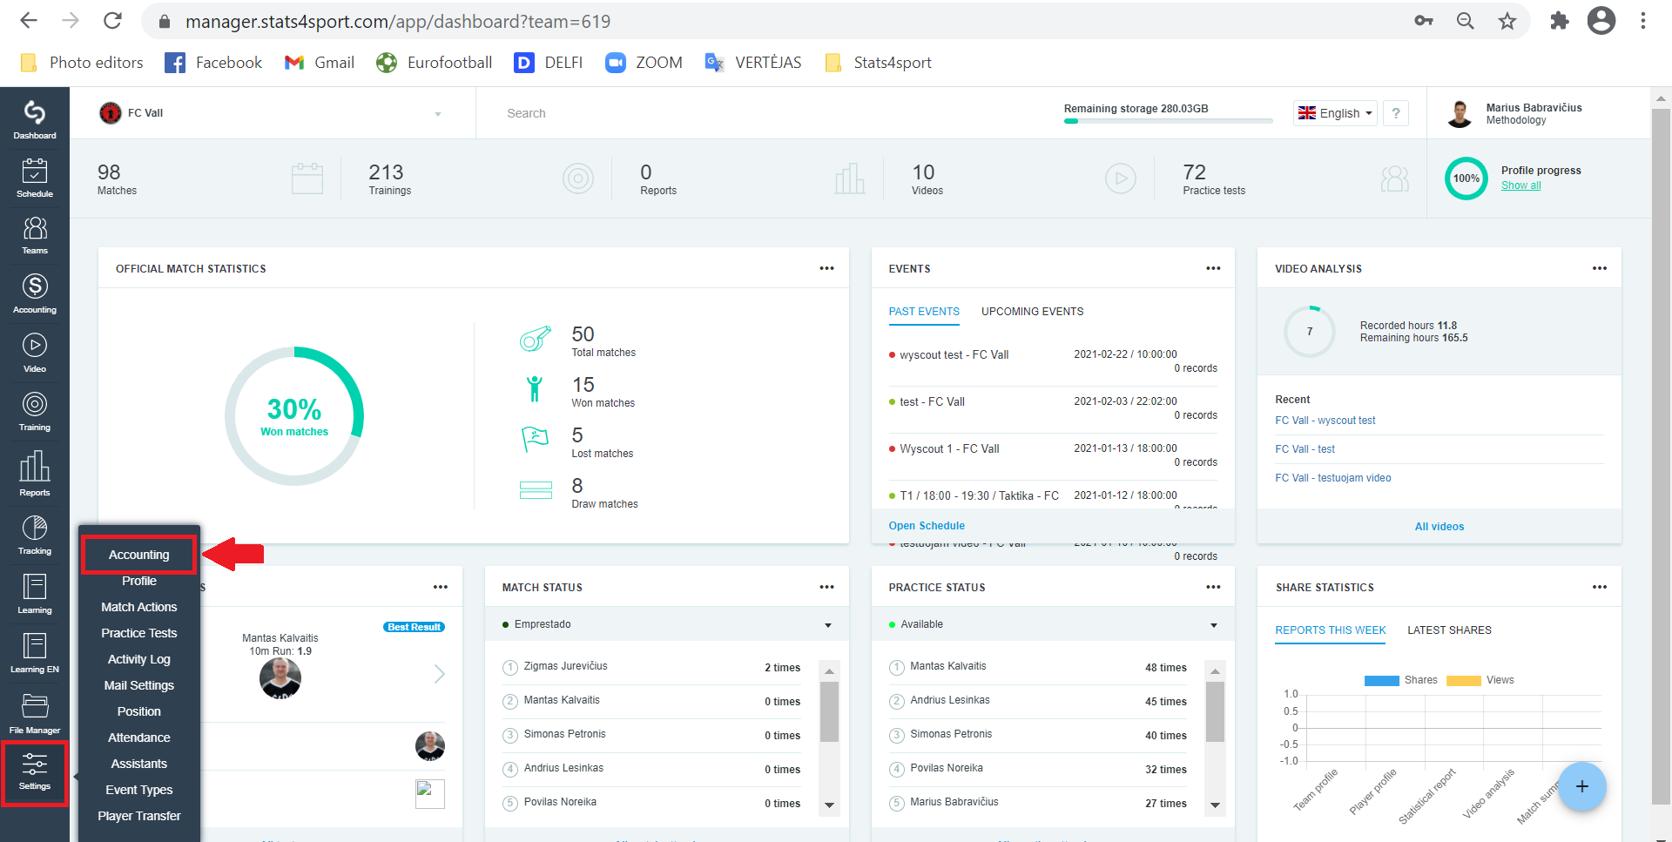This screenshot has width=1672, height=842.
Task: Open the Video sidebar section
Action: 35,353
